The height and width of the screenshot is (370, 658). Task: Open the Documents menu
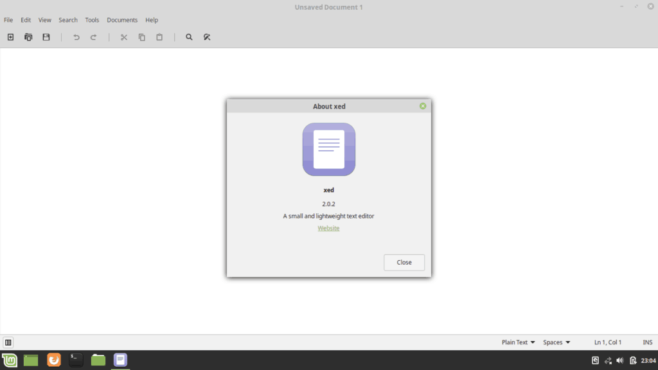pyautogui.click(x=122, y=20)
